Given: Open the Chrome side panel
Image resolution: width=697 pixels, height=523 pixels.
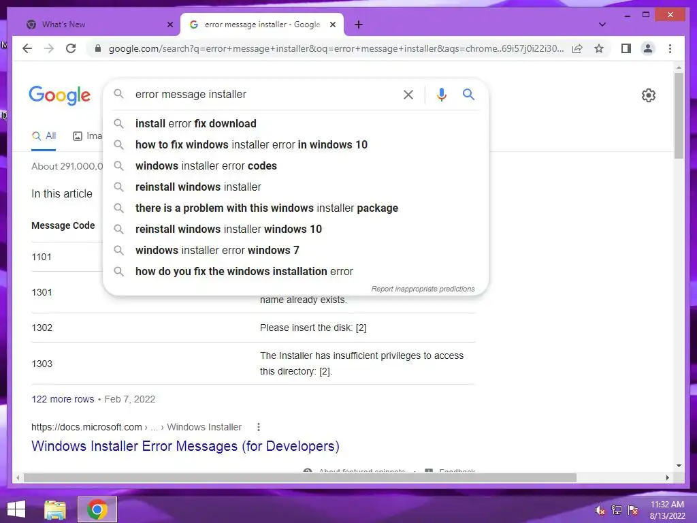Looking at the screenshot, I should pos(626,48).
